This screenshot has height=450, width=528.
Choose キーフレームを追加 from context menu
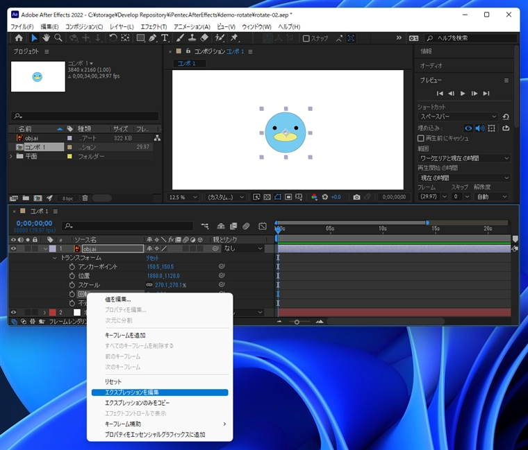click(160, 335)
